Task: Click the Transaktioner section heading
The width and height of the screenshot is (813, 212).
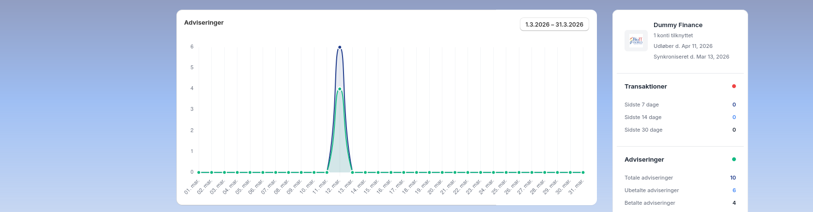Action: pyautogui.click(x=645, y=87)
